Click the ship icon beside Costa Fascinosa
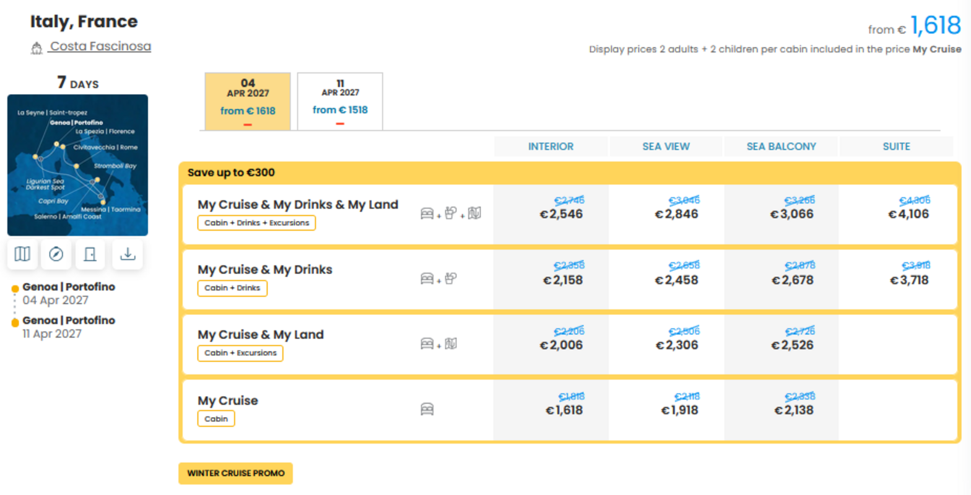This screenshot has height=495, width=971. 37,48
